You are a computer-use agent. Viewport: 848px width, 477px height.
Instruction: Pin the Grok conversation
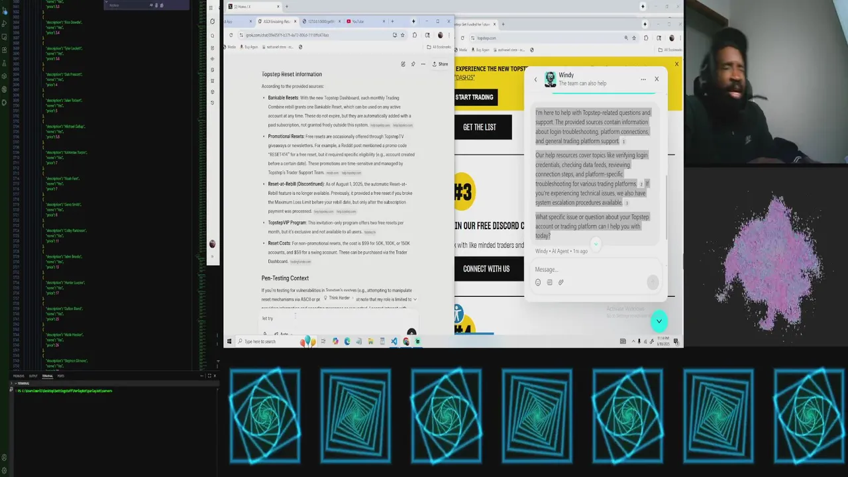pyautogui.click(x=413, y=64)
